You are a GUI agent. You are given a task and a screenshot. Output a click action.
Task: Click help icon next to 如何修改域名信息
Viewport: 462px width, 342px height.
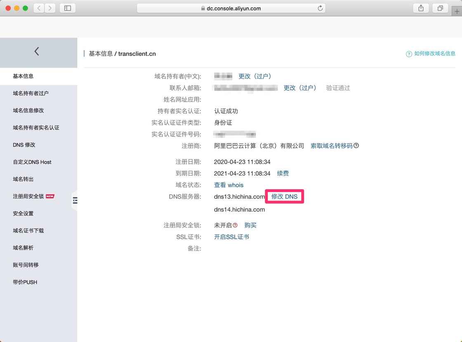coord(409,54)
